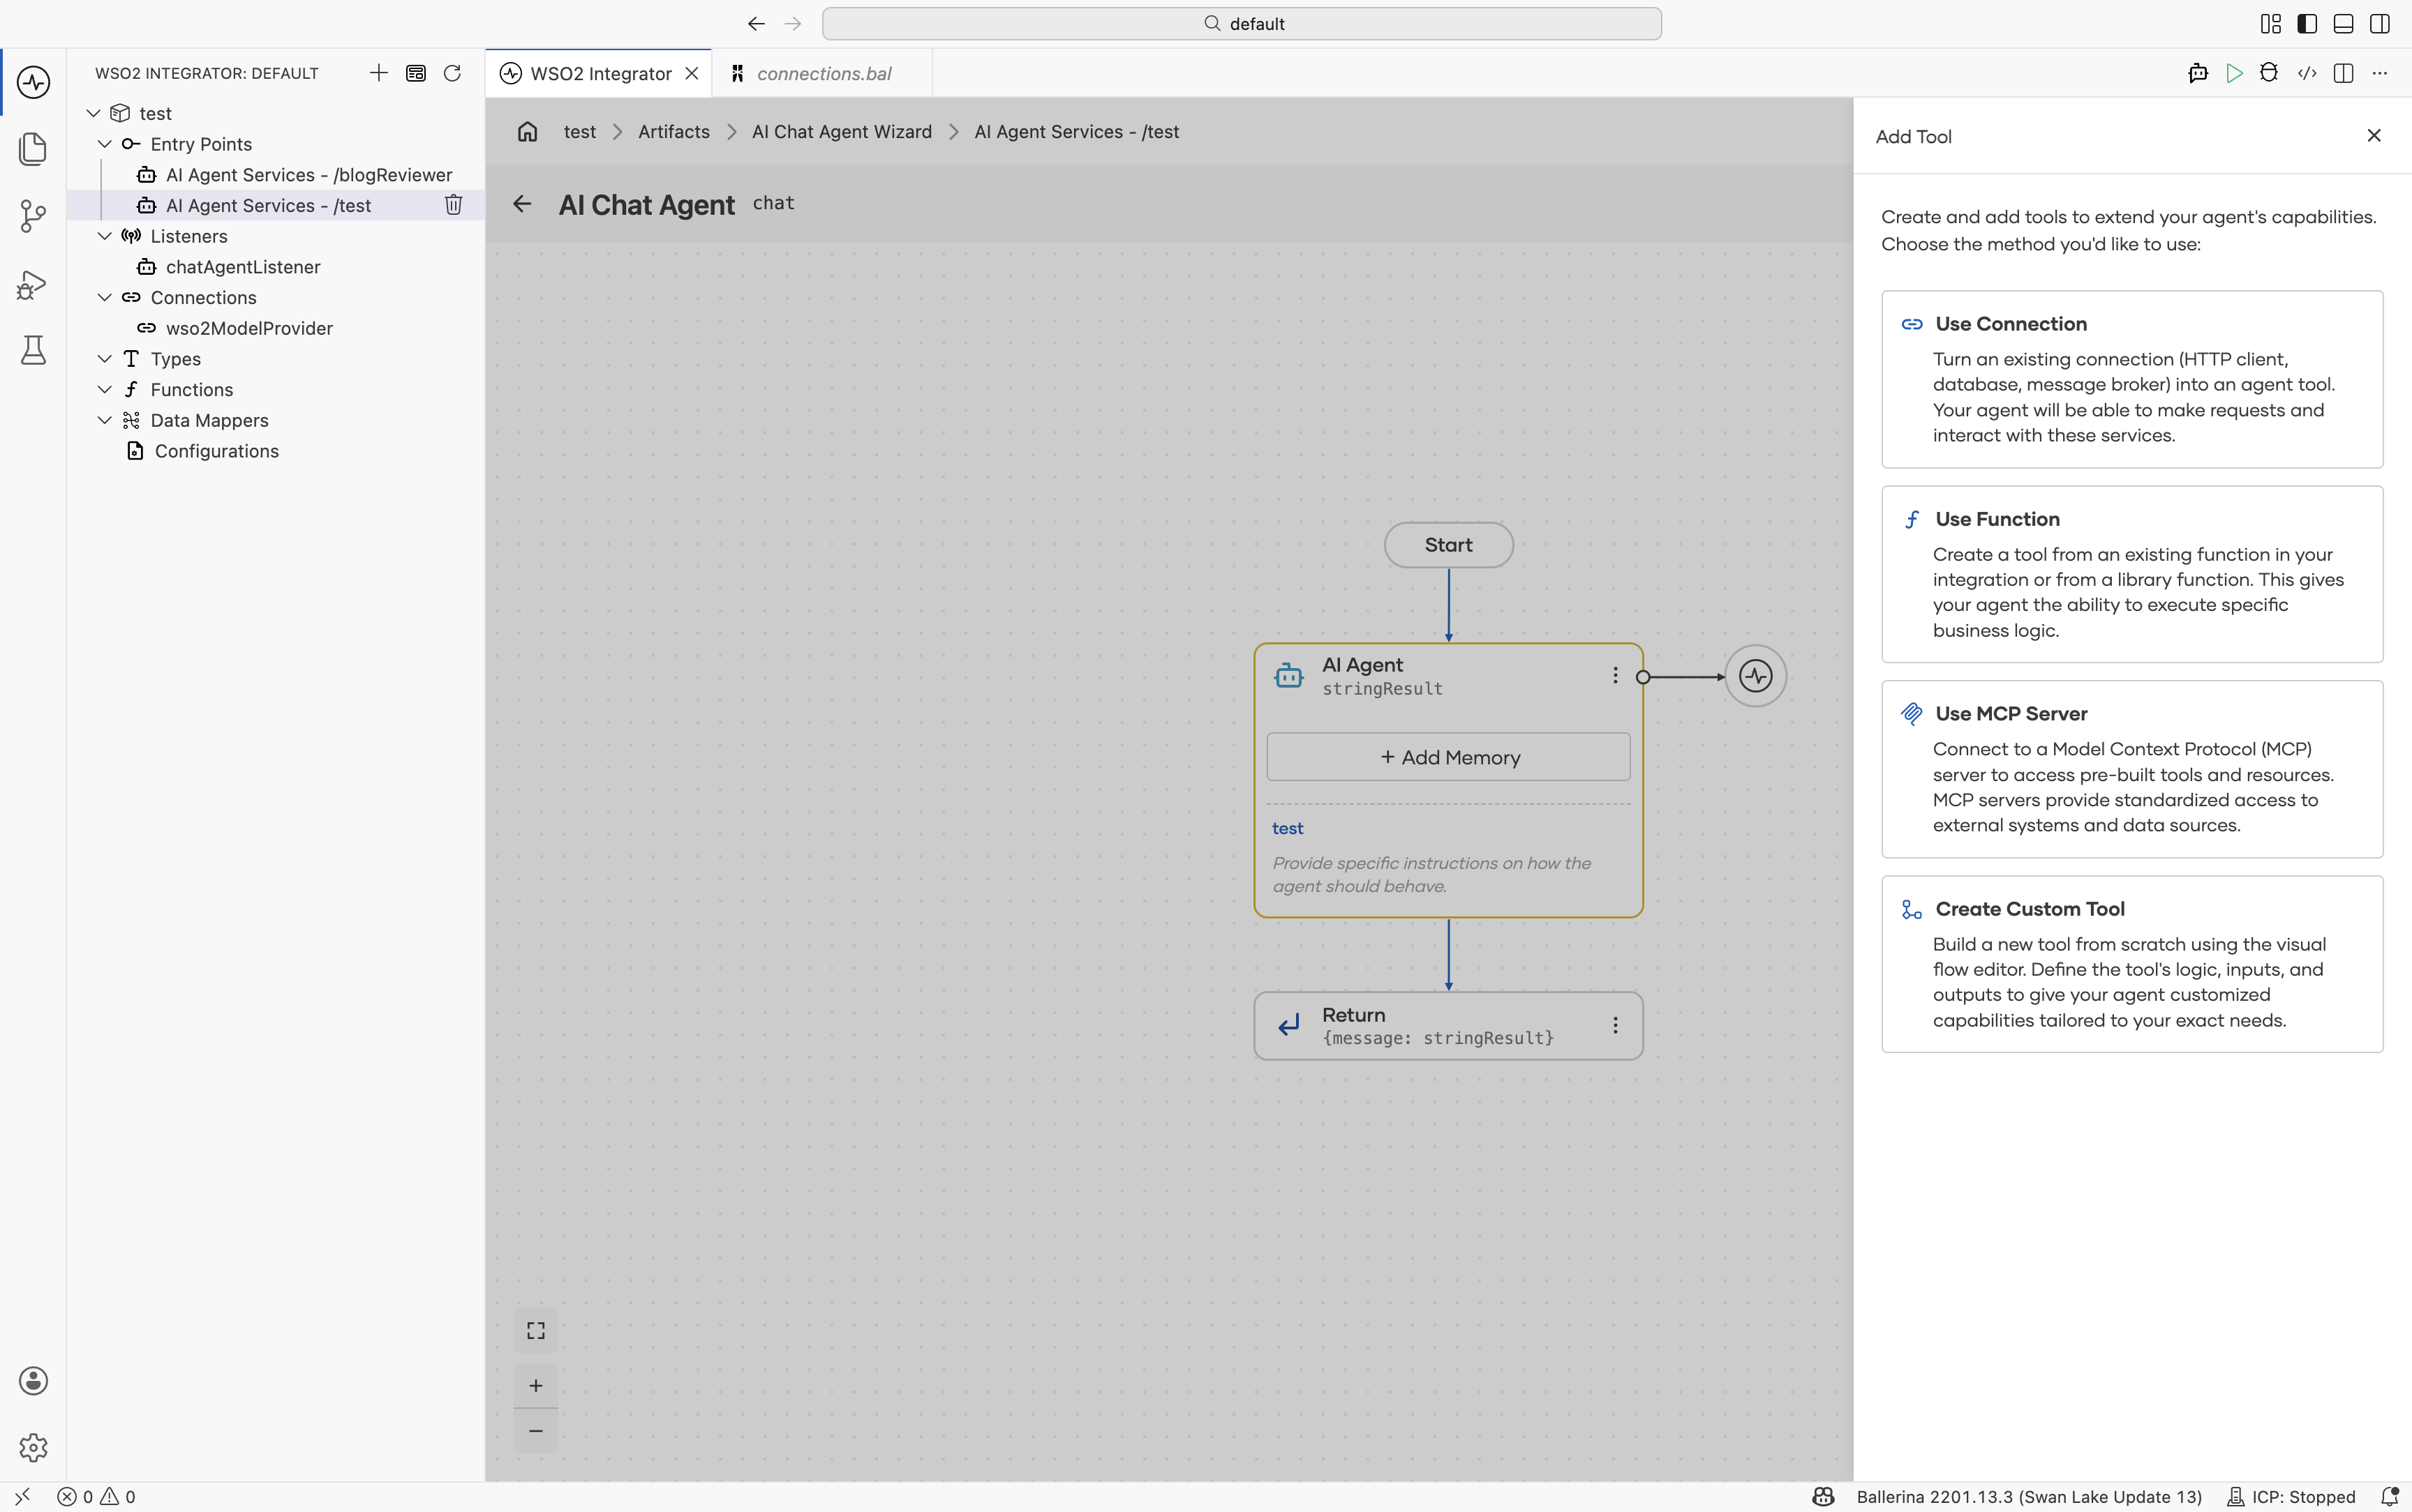This screenshot has height=1512, width=2412.
Task: Choose the Use MCP Server option
Action: coord(2132,769)
